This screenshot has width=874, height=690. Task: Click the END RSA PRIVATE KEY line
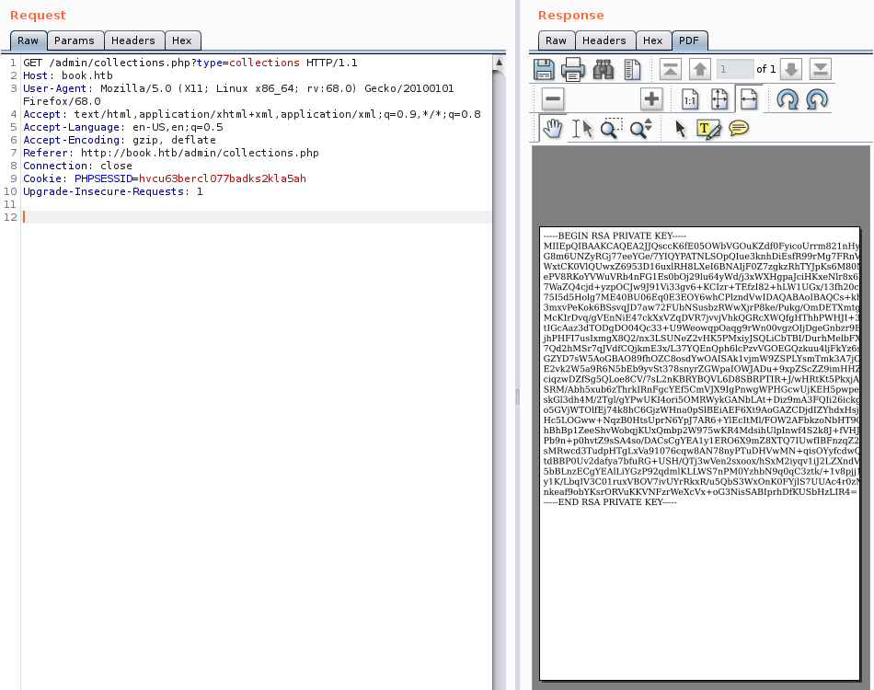pyautogui.click(x=610, y=502)
